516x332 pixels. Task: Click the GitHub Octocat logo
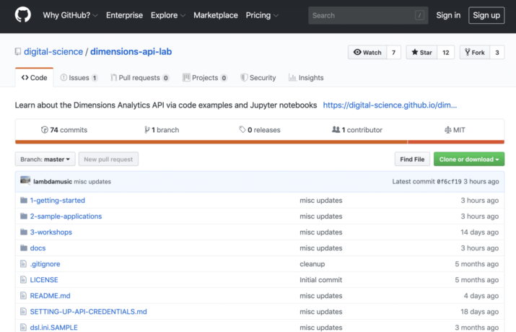point(22,15)
